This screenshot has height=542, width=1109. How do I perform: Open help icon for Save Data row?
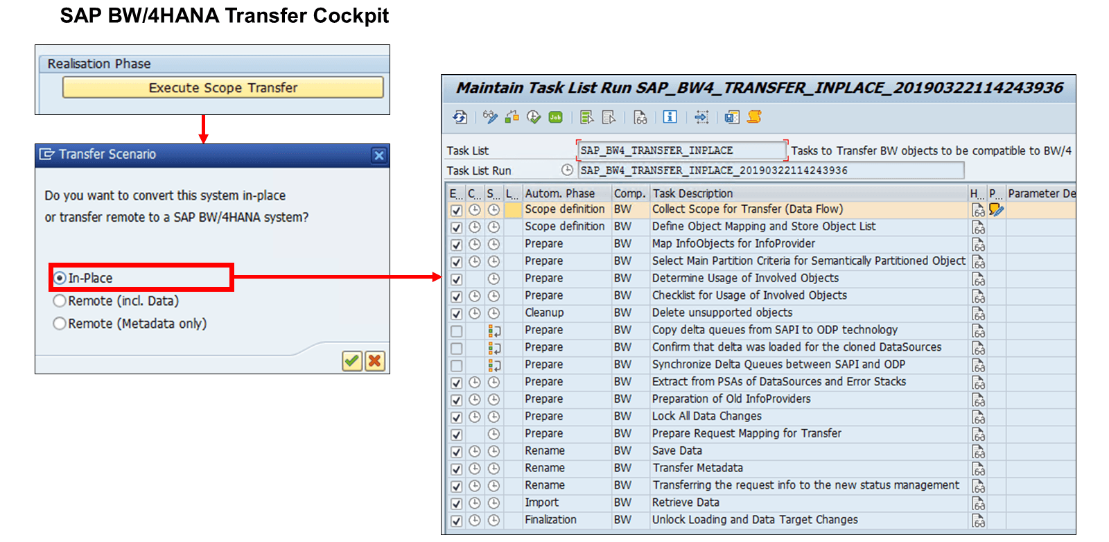point(978,451)
